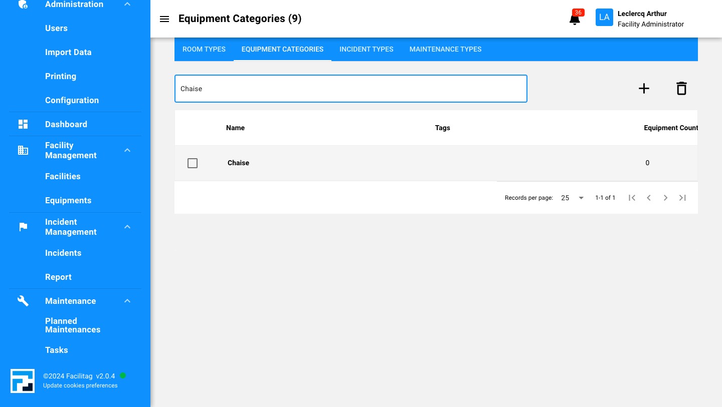The width and height of the screenshot is (722, 407).
Task: Click the Chaise search input field
Action: click(x=351, y=89)
